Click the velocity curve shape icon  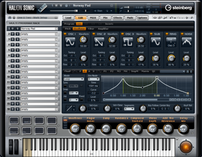[x=71, y=108]
